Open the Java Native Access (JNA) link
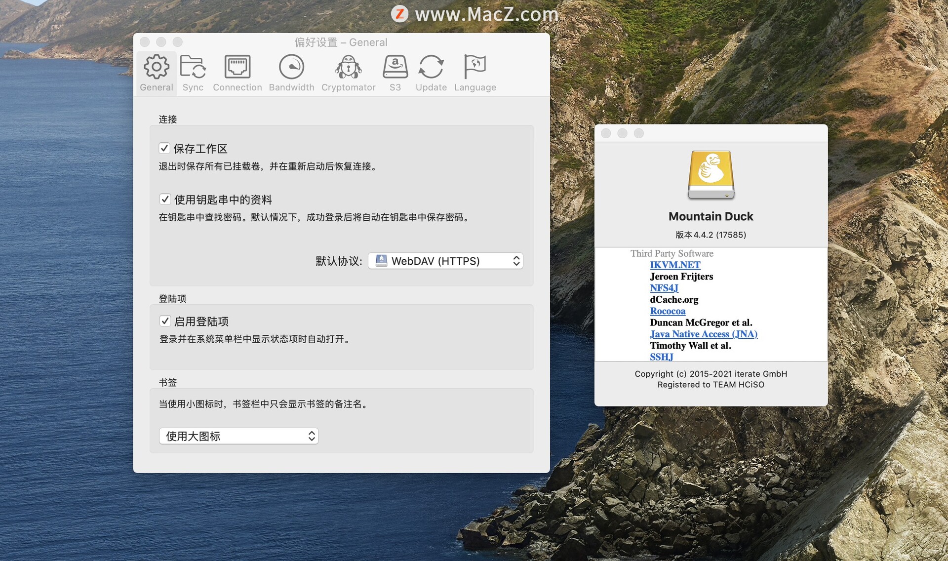This screenshot has height=561, width=948. (704, 334)
